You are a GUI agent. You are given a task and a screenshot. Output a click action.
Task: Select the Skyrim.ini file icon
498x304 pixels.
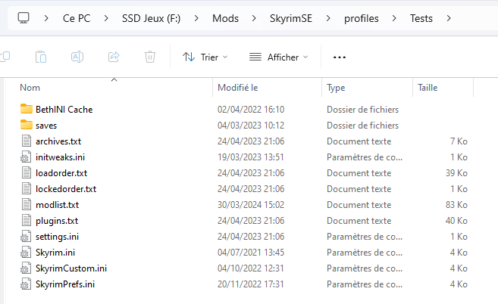[27, 253]
